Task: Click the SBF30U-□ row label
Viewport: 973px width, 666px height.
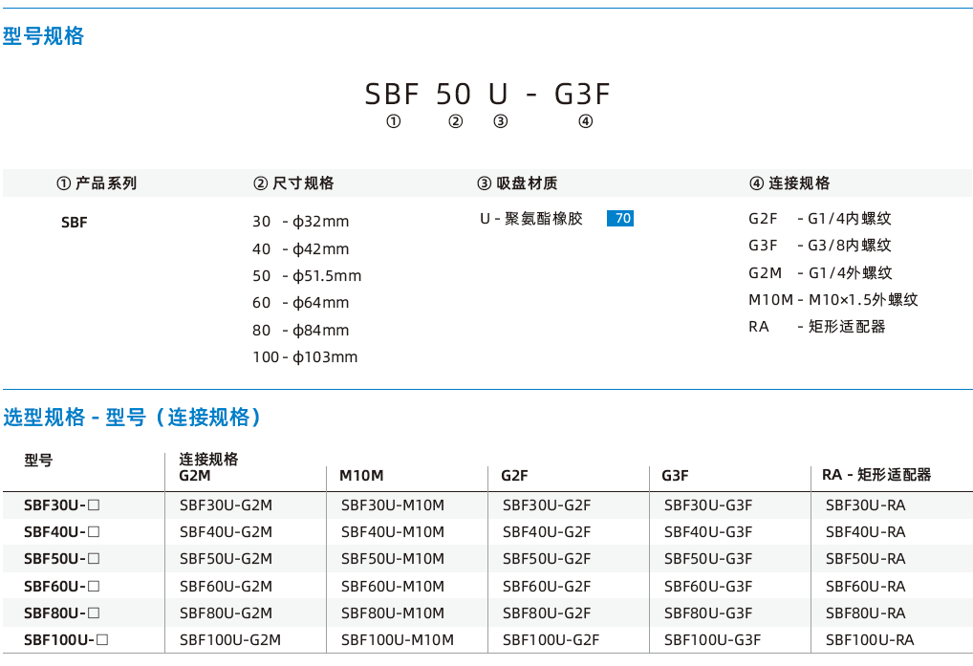Action: point(61,505)
